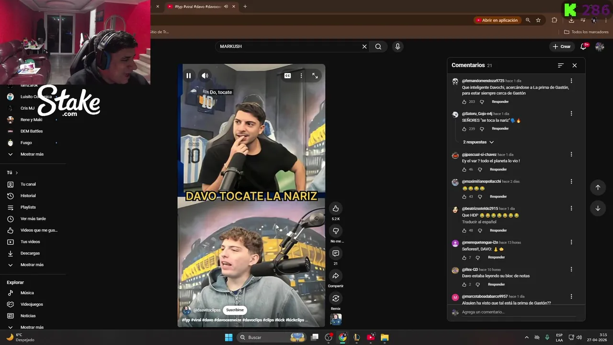Open the browser extensions puzzle icon
The width and height of the screenshot is (613, 345).
tap(555, 20)
